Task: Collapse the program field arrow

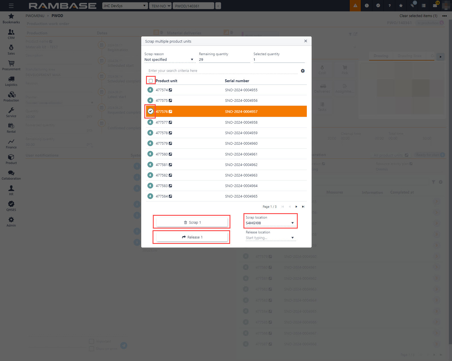Action: [x=218, y=6]
